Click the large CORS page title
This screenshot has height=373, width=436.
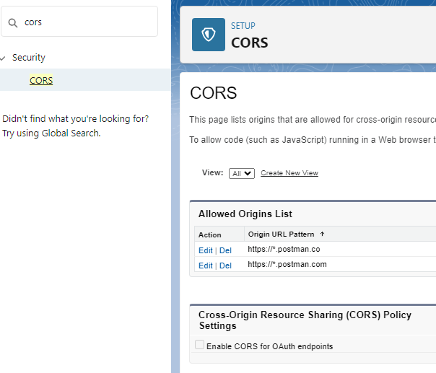pos(214,93)
